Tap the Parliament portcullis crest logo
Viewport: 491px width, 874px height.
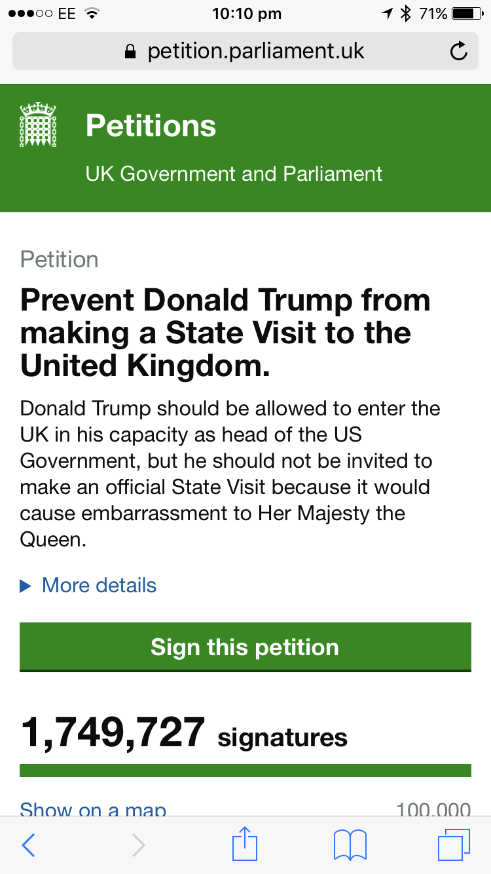click(39, 124)
